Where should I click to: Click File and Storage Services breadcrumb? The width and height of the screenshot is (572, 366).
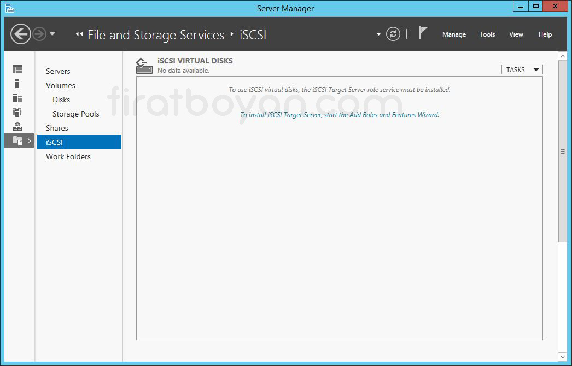click(x=156, y=34)
